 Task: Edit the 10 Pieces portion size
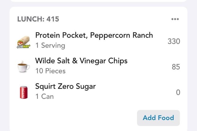click(50, 71)
